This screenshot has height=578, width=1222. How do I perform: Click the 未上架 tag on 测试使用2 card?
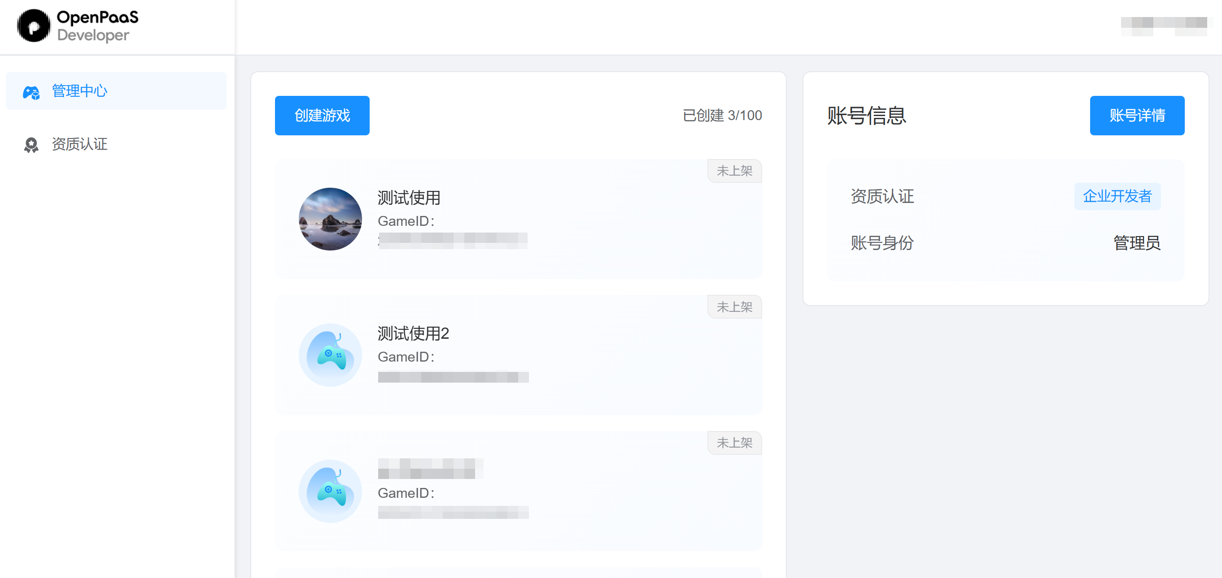[734, 307]
